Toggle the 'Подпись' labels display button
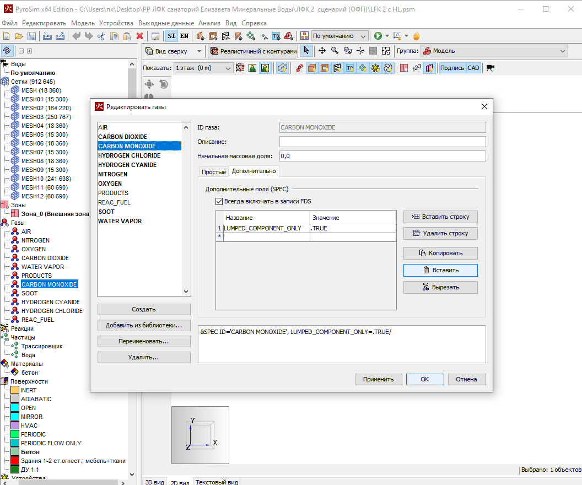Screen dimensions: 582x485 [452, 68]
